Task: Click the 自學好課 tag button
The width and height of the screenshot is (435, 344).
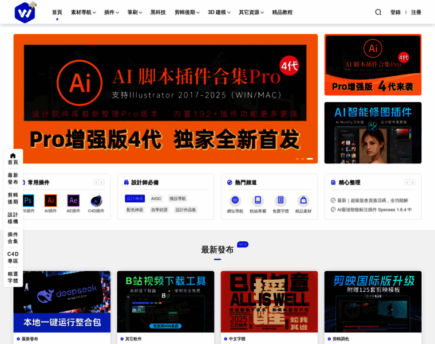Action: pyautogui.click(x=159, y=209)
